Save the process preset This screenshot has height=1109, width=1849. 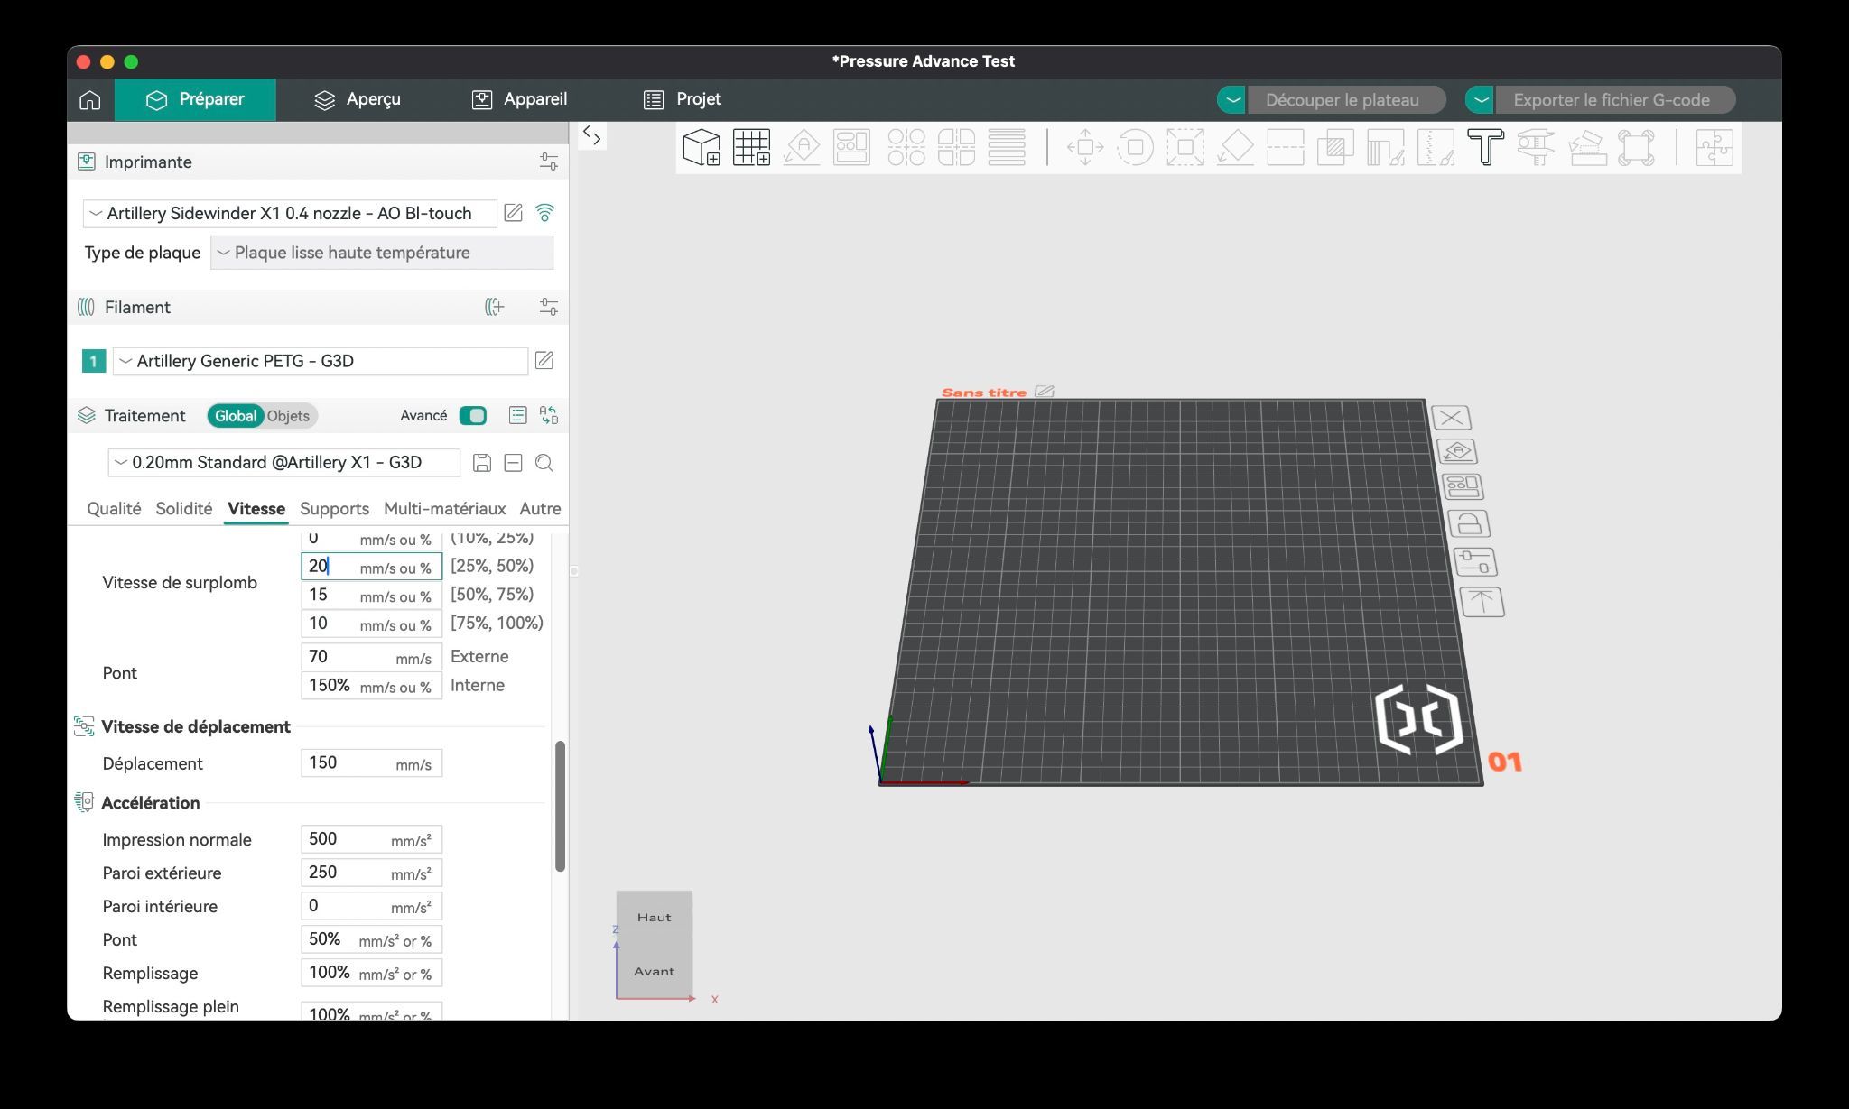(482, 463)
